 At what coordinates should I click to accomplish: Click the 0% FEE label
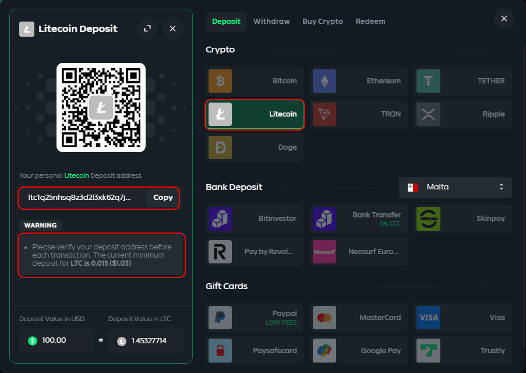390,224
